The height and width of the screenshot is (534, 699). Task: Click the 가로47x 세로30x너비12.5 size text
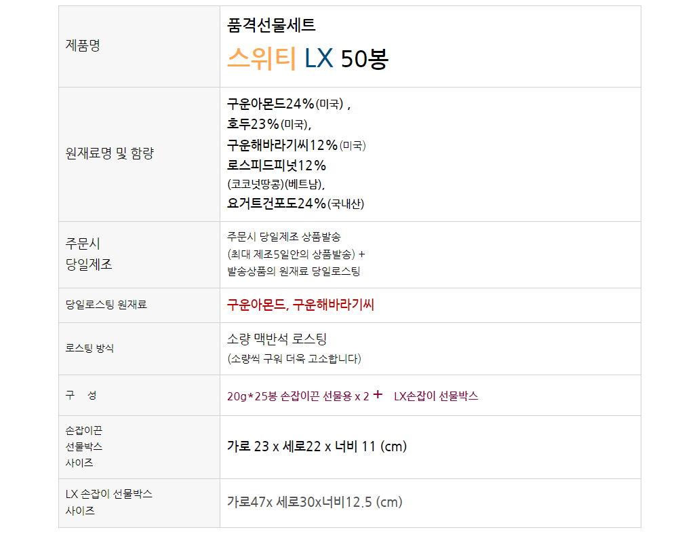pyautogui.click(x=315, y=502)
